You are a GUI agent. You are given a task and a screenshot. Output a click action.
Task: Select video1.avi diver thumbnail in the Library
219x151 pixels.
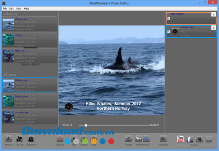[8, 56]
